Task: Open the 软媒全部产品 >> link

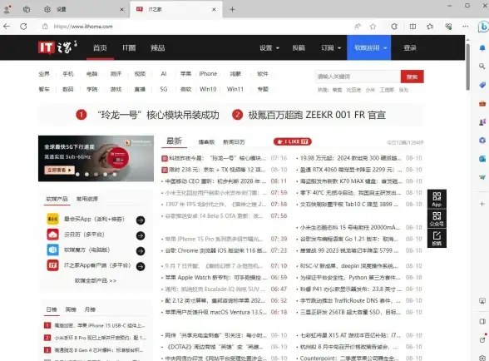Action: pos(96,280)
